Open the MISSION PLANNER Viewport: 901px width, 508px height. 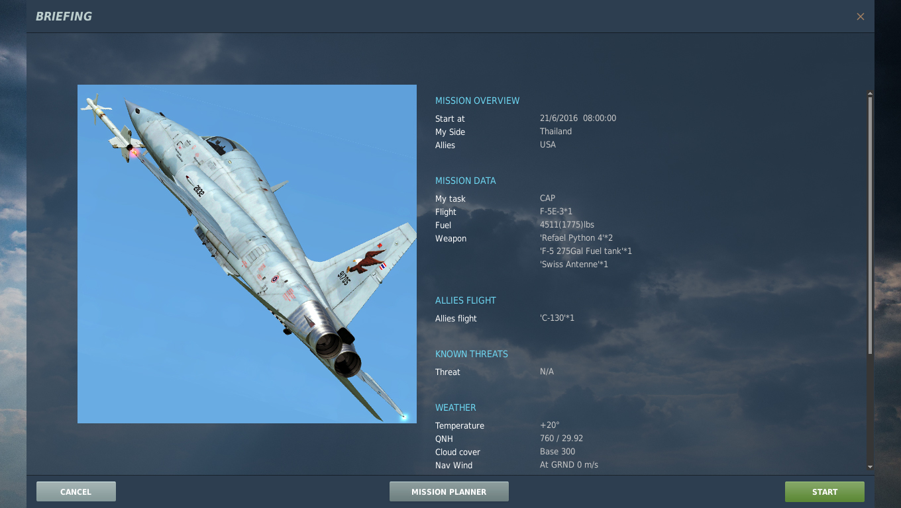coord(449,491)
